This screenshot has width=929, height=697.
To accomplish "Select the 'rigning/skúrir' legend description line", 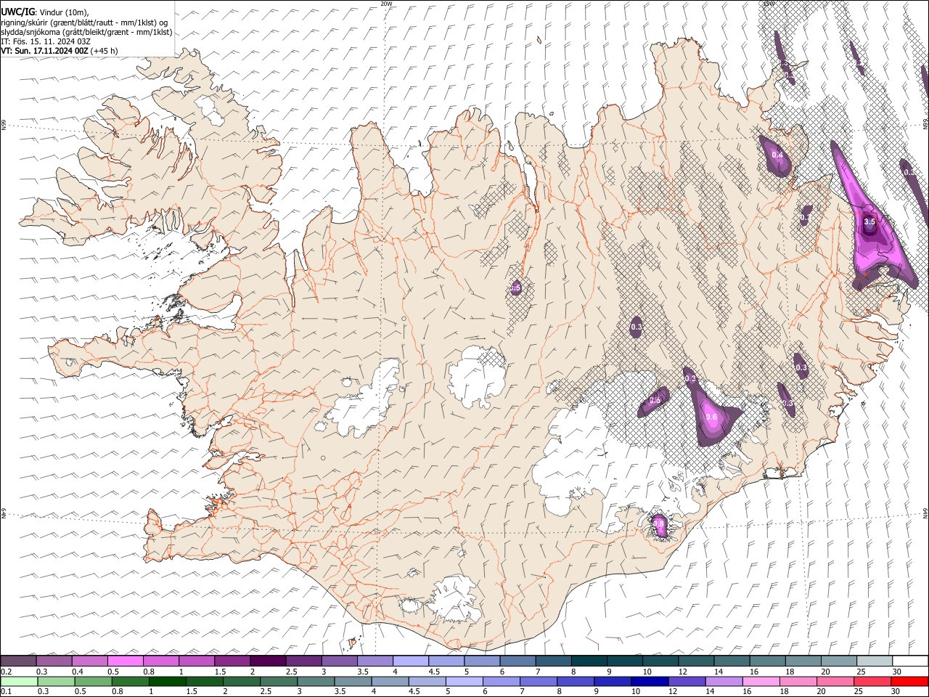I will point(84,23).
